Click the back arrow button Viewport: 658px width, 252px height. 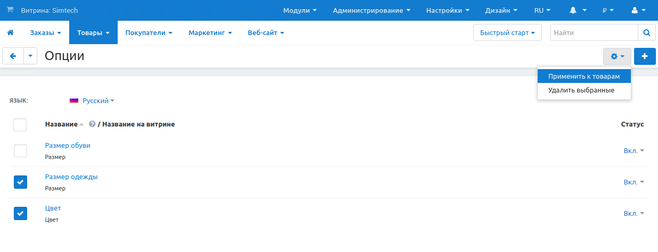tap(13, 56)
